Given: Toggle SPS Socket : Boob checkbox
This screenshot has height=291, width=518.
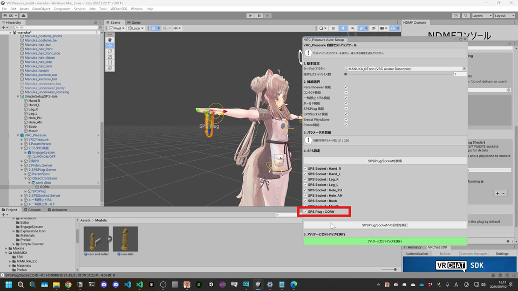Looking at the screenshot, I should point(305,201).
